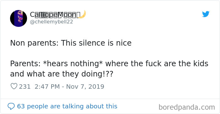Click the '*hears nothing*' phrase
The width and height of the screenshot is (220, 114).
point(73,64)
